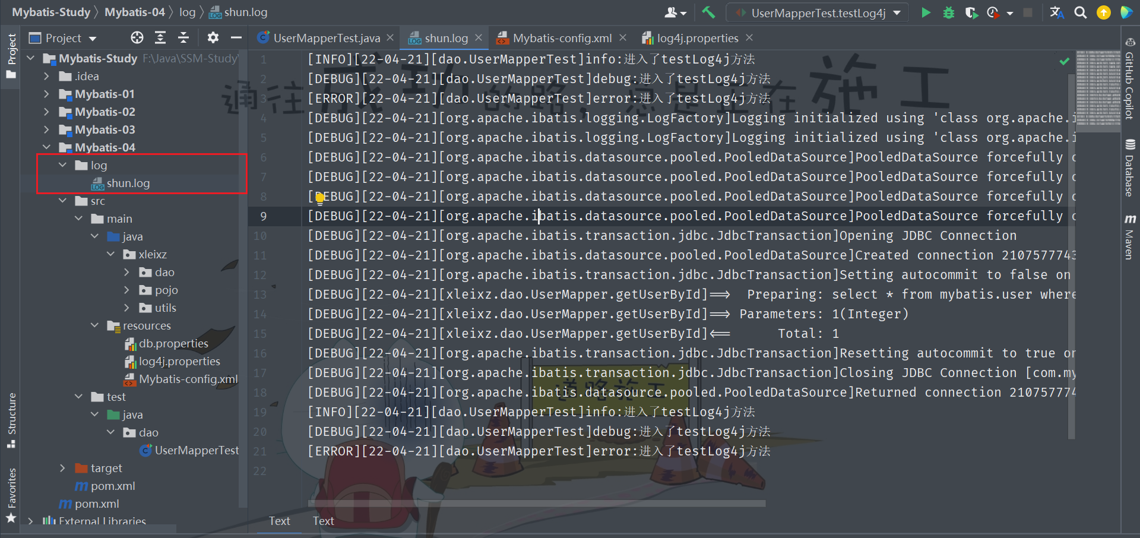Toggle the Database tool window
Image resolution: width=1140 pixels, height=538 pixels.
[1129, 168]
